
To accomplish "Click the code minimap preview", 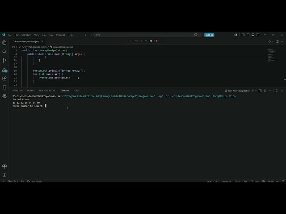I will point(273,55).
